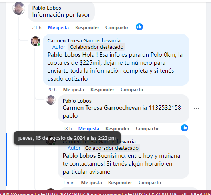Toggle Me gusta on Carmen's Polo 0km reply

[74, 90]
